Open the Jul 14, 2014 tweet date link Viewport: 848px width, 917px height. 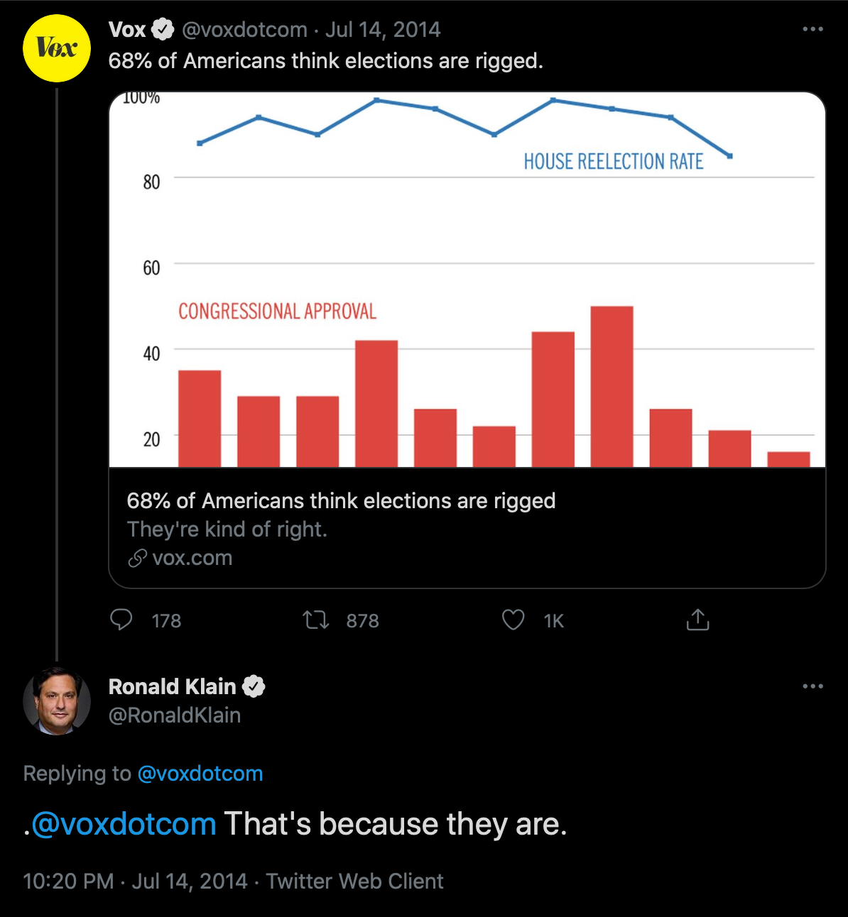[383, 30]
